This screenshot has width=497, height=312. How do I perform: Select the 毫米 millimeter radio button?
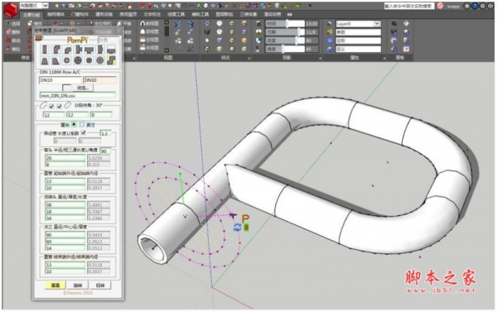pyautogui.click(x=74, y=124)
